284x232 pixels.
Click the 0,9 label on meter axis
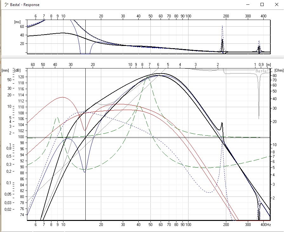coord(261,65)
